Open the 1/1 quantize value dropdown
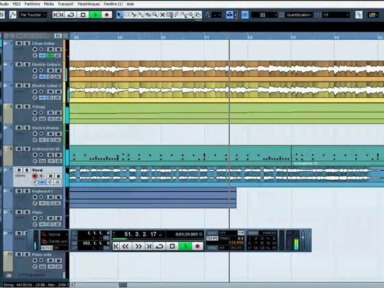 coord(336,15)
